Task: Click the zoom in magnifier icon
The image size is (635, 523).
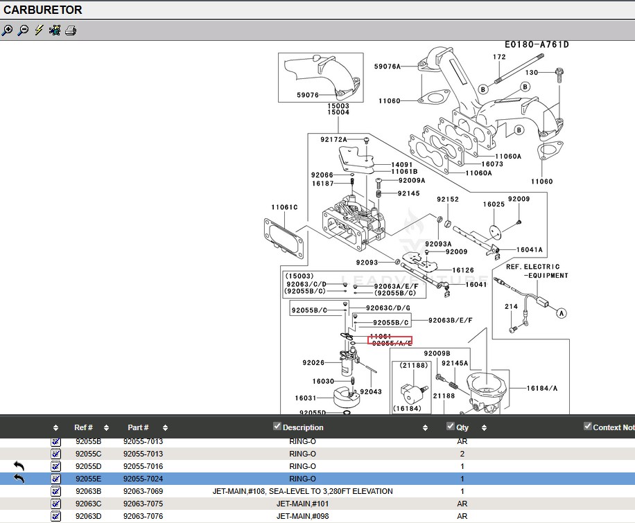Action: (x=8, y=30)
